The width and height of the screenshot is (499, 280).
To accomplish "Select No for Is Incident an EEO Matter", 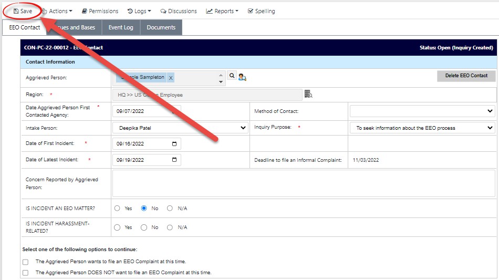I will point(144,208).
